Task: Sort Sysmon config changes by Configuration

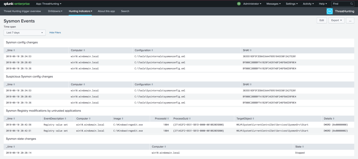Action: coord(144,50)
